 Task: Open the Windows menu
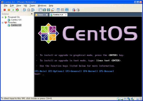coord(42,6)
